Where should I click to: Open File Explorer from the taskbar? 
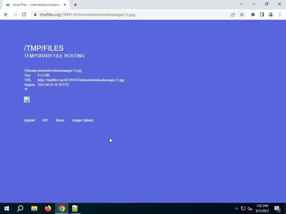(34, 208)
